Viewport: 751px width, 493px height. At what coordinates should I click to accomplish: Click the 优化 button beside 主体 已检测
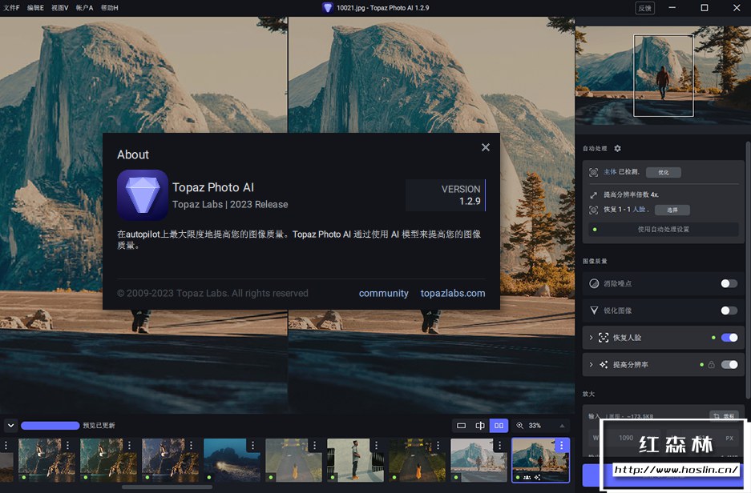click(664, 172)
